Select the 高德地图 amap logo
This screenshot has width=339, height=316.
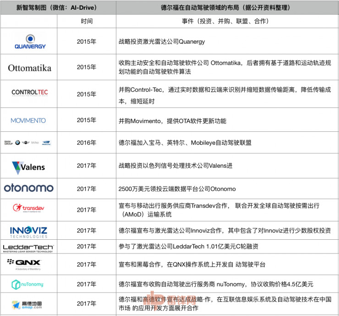[28, 304]
